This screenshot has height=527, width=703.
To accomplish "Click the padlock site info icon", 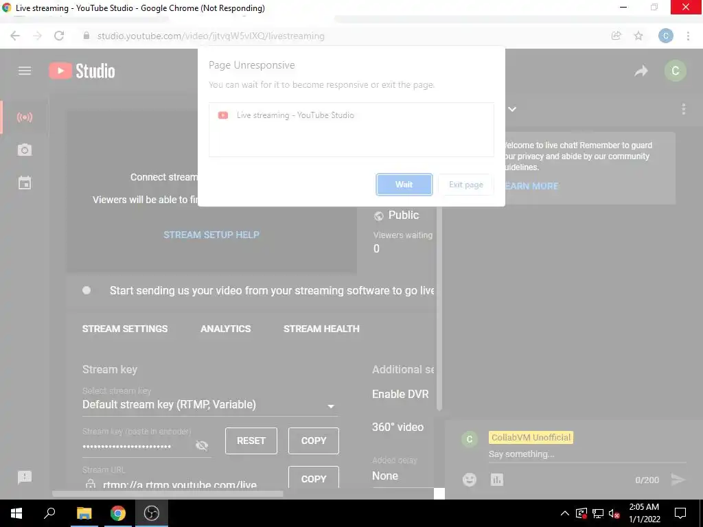I will (x=87, y=36).
